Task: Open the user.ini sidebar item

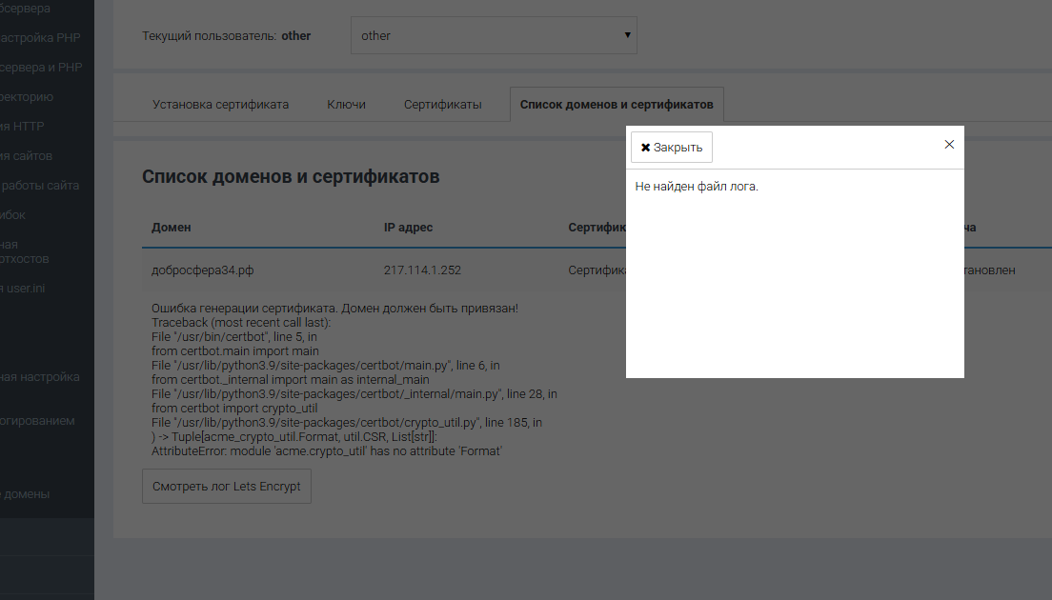Action: tap(23, 289)
